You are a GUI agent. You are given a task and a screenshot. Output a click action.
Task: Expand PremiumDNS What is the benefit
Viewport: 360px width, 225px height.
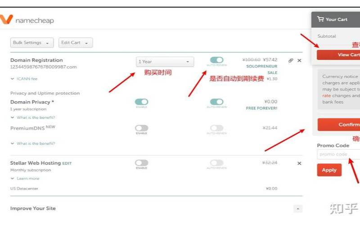pos(33,144)
